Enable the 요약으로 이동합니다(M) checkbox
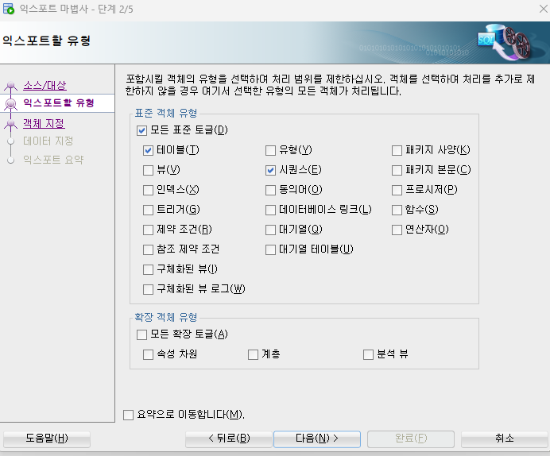The height and width of the screenshot is (456, 550). tap(129, 415)
